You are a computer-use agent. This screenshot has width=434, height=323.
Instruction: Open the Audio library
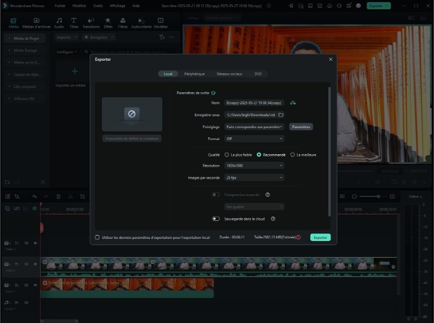click(59, 23)
